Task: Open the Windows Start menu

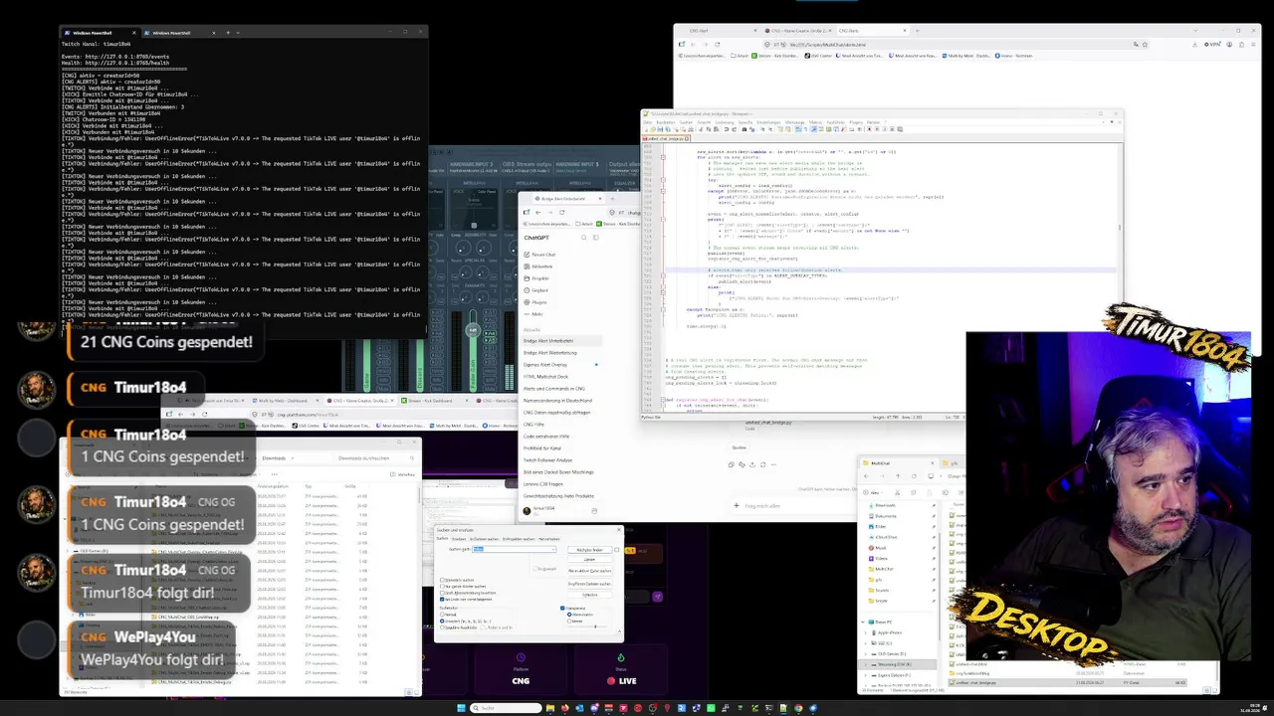Action: click(x=461, y=708)
